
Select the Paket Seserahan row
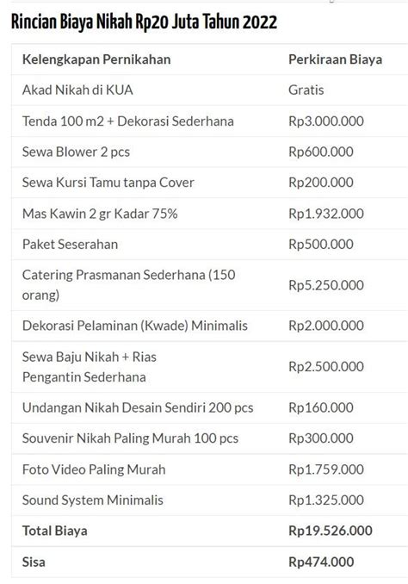209,245
